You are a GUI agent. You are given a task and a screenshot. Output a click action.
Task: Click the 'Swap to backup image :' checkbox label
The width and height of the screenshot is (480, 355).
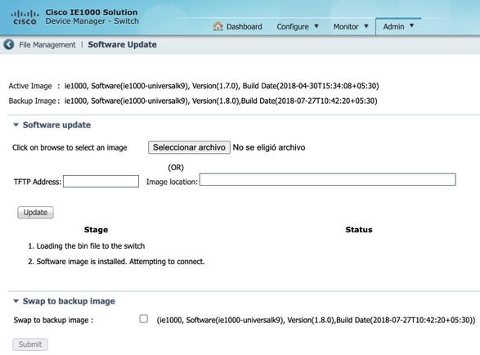click(x=53, y=320)
